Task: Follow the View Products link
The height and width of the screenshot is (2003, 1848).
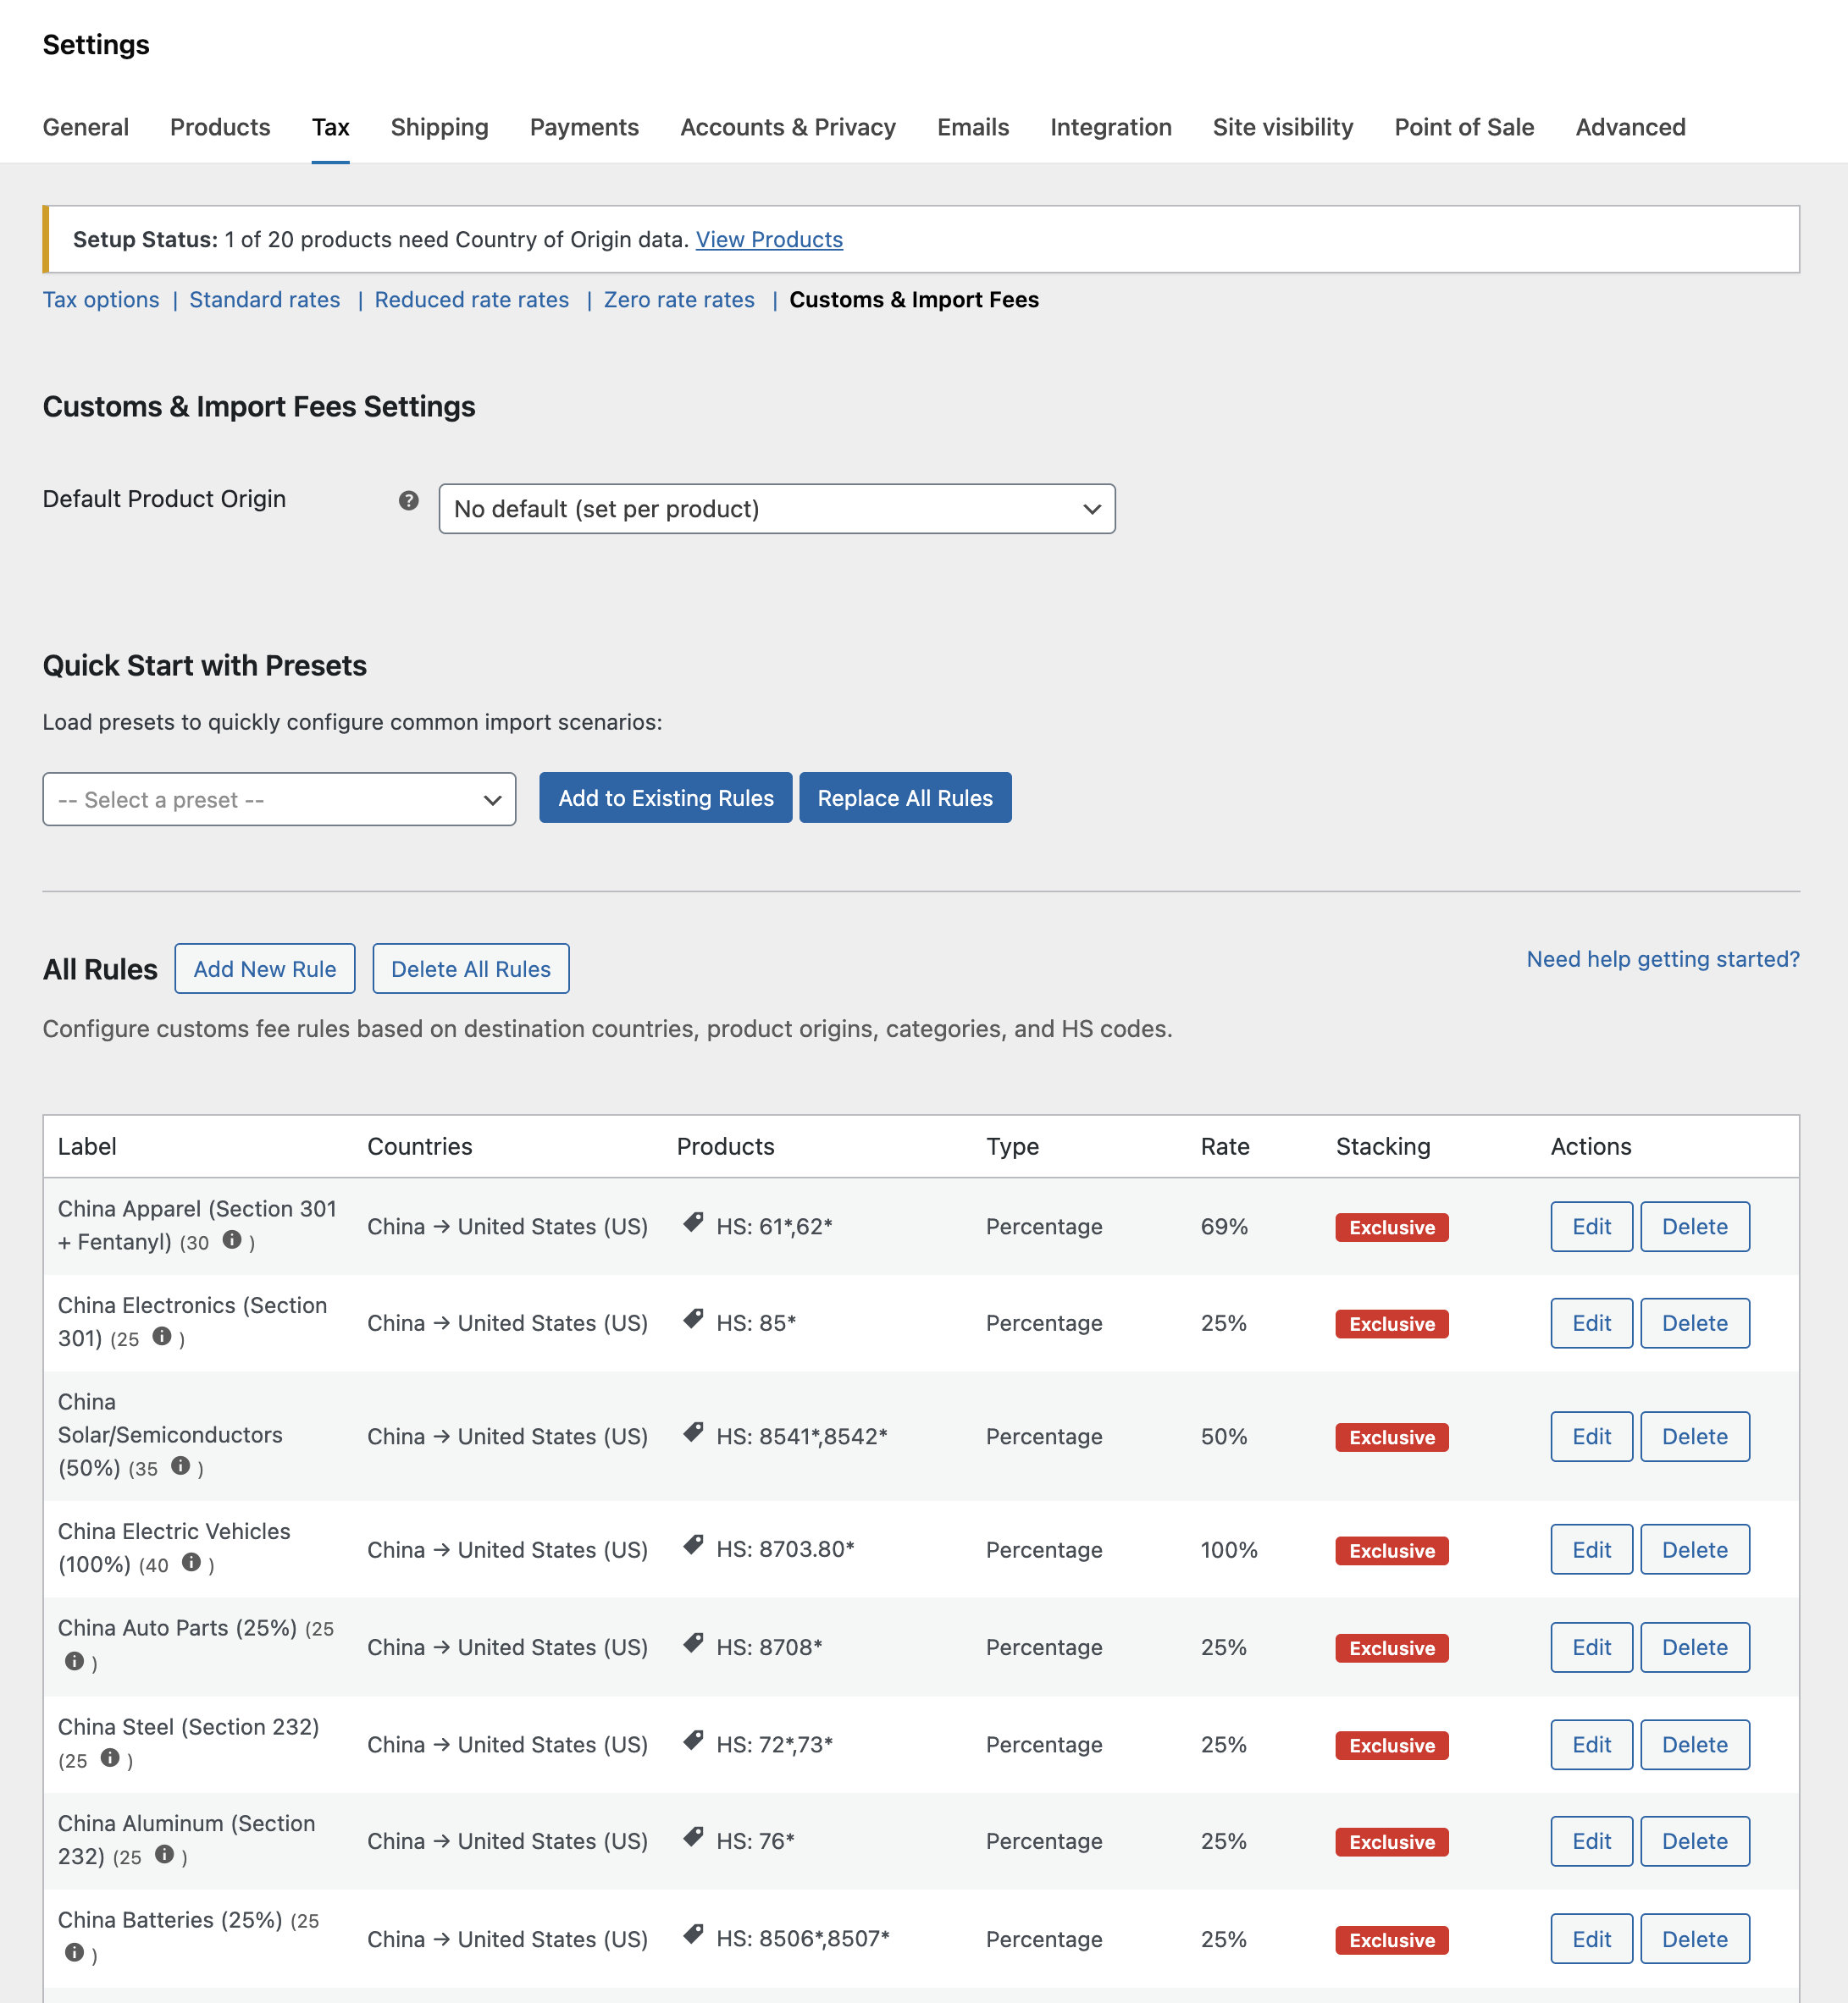Action: coord(768,240)
